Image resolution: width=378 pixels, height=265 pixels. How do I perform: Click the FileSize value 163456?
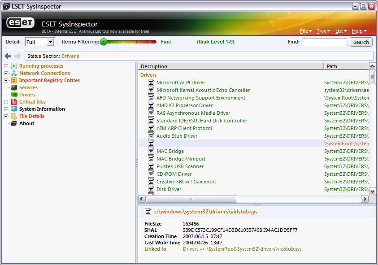click(191, 224)
